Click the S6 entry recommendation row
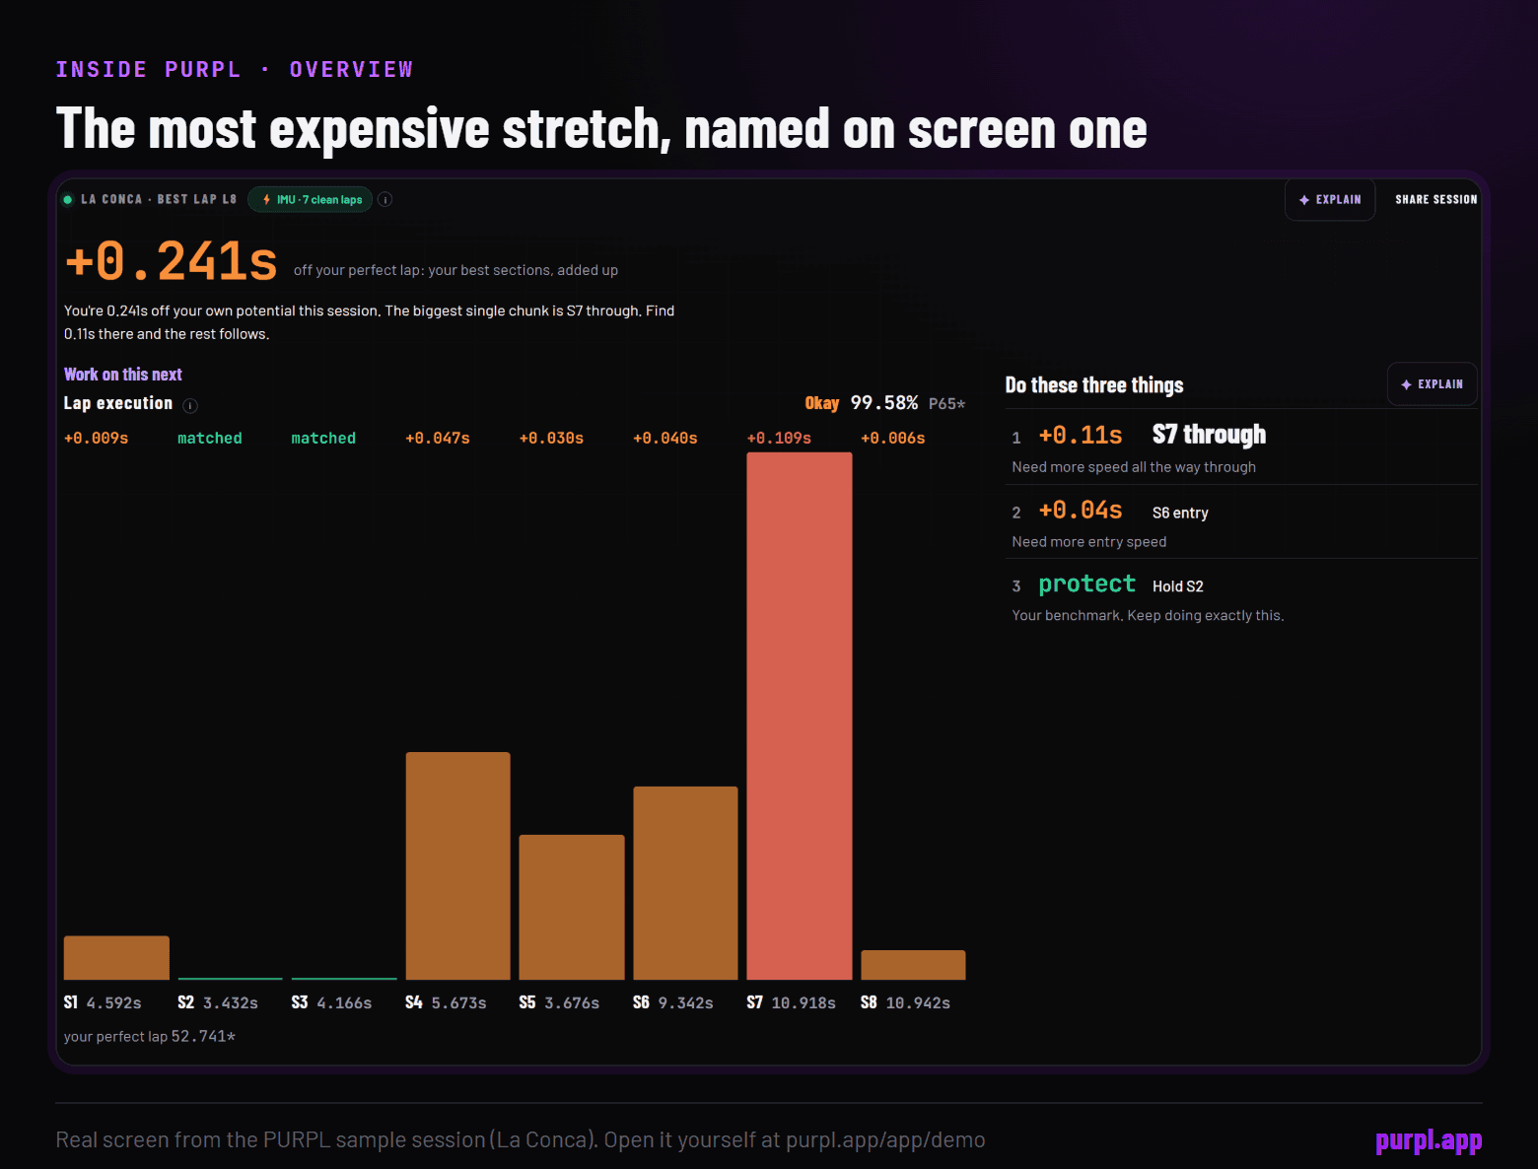 (1244, 522)
